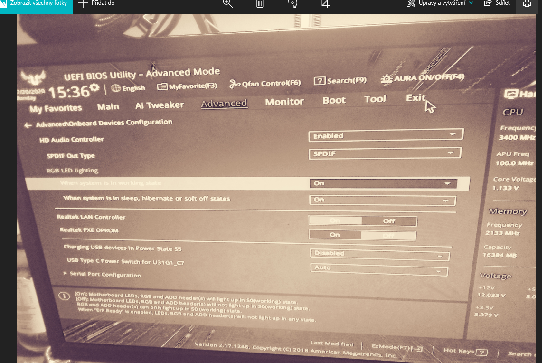Image resolution: width=547 pixels, height=363 pixels.
Task: Select the crop tool icon
Action: tap(325, 3)
